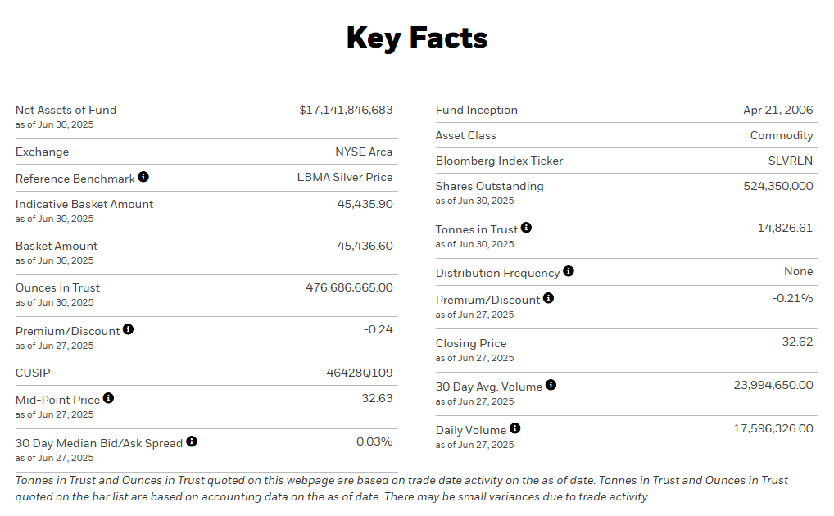Click the Key Facts heading
The width and height of the screenshot is (834, 516).
pyautogui.click(x=416, y=38)
